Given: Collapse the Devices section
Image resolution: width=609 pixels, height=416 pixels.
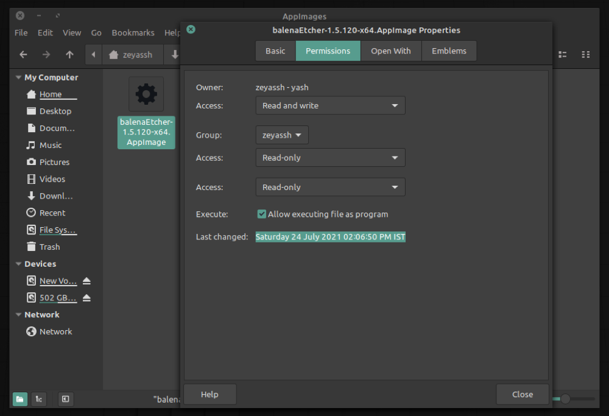Looking at the screenshot, I should [x=18, y=264].
